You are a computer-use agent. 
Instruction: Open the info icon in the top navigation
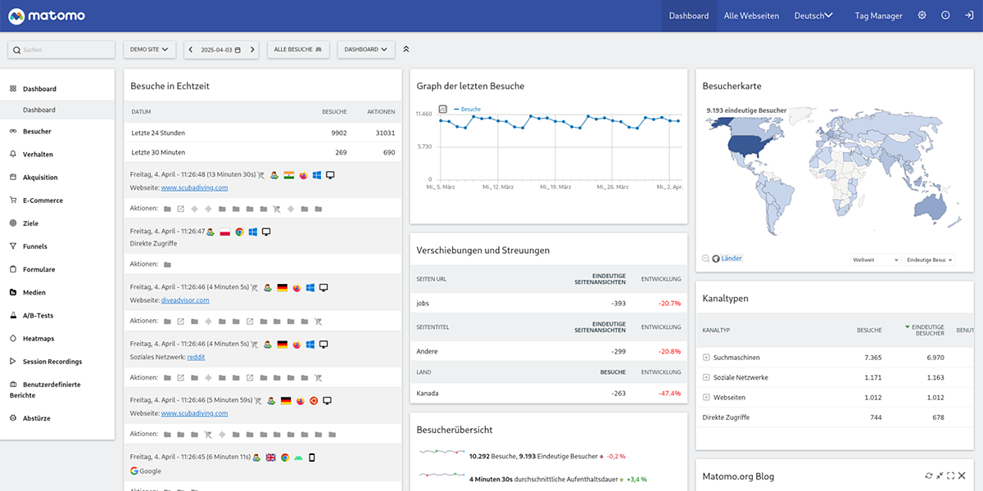(x=945, y=16)
